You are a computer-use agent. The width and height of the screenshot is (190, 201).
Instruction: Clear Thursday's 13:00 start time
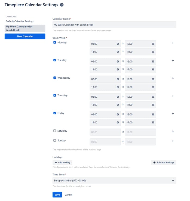[x=118, y=105]
